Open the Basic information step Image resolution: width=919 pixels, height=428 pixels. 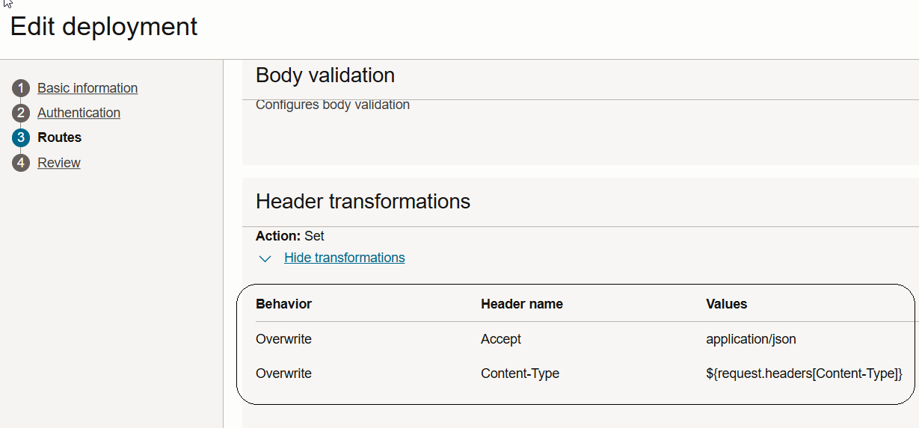[87, 88]
